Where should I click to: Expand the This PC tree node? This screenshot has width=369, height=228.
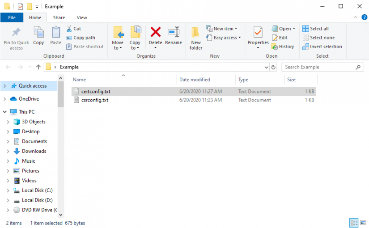(4, 112)
